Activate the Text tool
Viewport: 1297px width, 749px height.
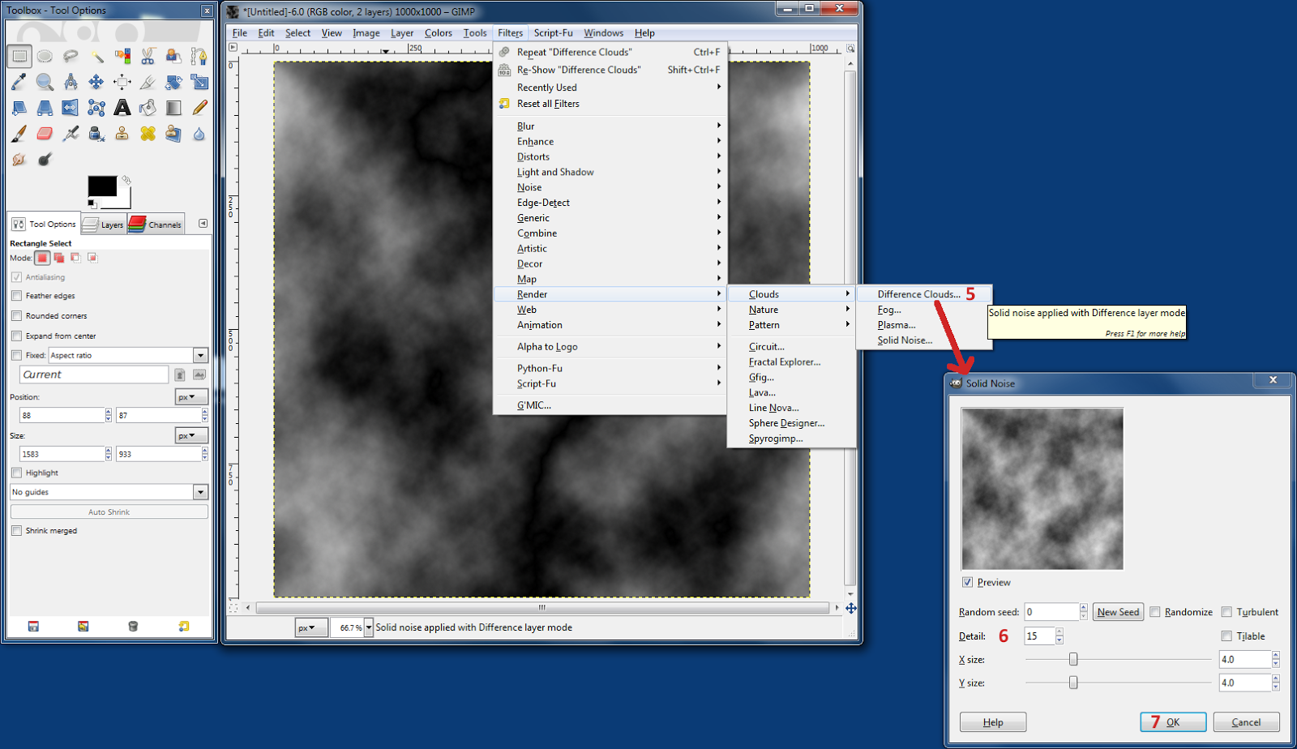tap(122, 108)
